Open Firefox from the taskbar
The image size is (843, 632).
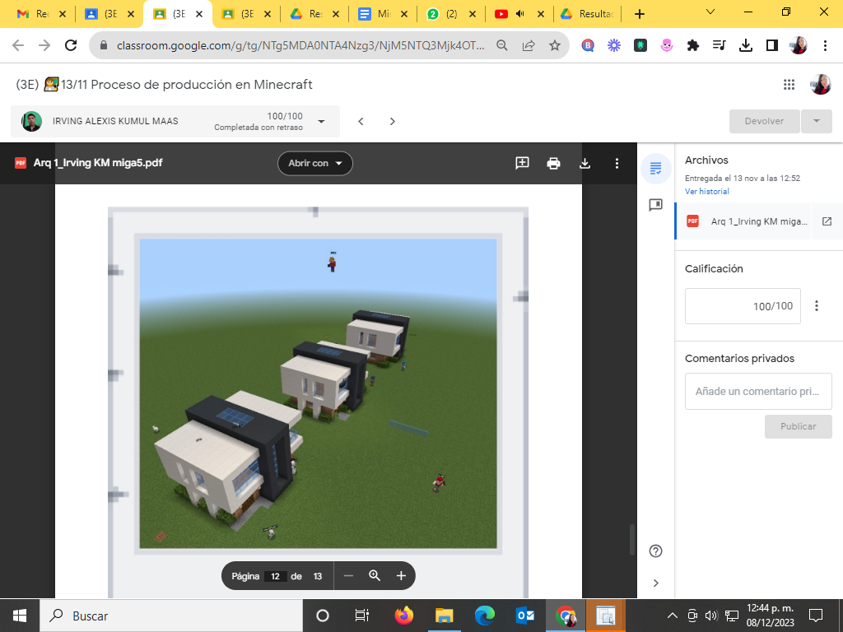coord(403,616)
